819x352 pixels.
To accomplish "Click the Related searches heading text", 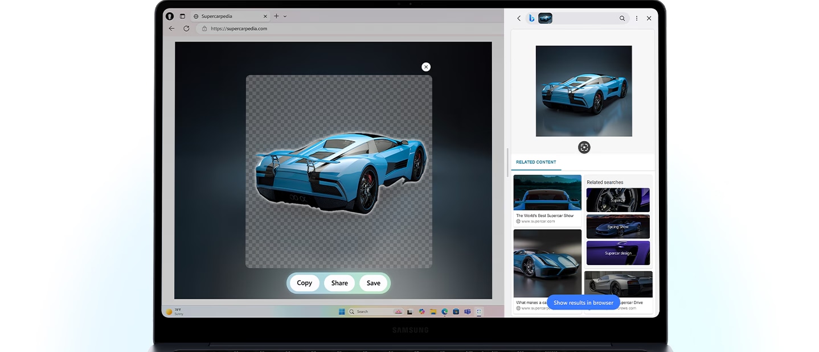I will (605, 183).
